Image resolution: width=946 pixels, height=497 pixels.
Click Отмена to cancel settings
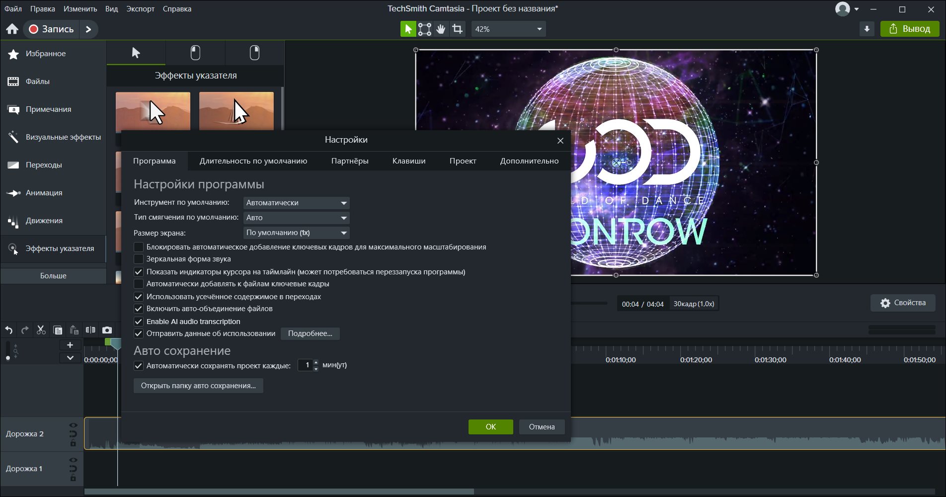click(542, 427)
